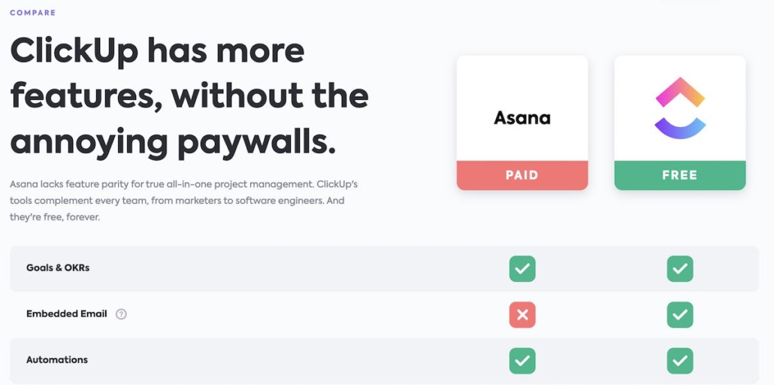Click the ClickUp has more features heading
This screenshot has height=385, width=774.
tap(188, 96)
